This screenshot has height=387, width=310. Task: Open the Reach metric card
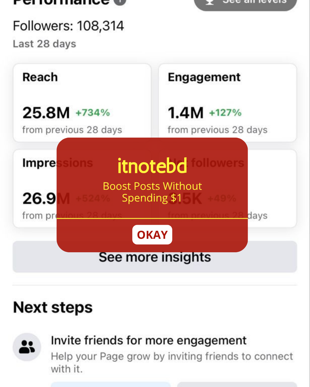pyautogui.click(x=82, y=103)
